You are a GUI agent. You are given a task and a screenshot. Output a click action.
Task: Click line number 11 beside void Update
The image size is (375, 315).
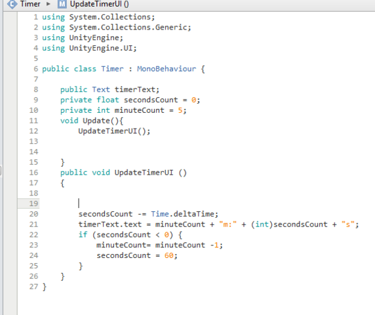click(x=33, y=120)
